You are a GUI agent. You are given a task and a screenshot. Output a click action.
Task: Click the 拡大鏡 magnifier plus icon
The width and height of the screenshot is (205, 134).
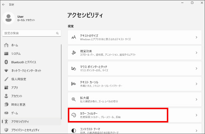74,100
